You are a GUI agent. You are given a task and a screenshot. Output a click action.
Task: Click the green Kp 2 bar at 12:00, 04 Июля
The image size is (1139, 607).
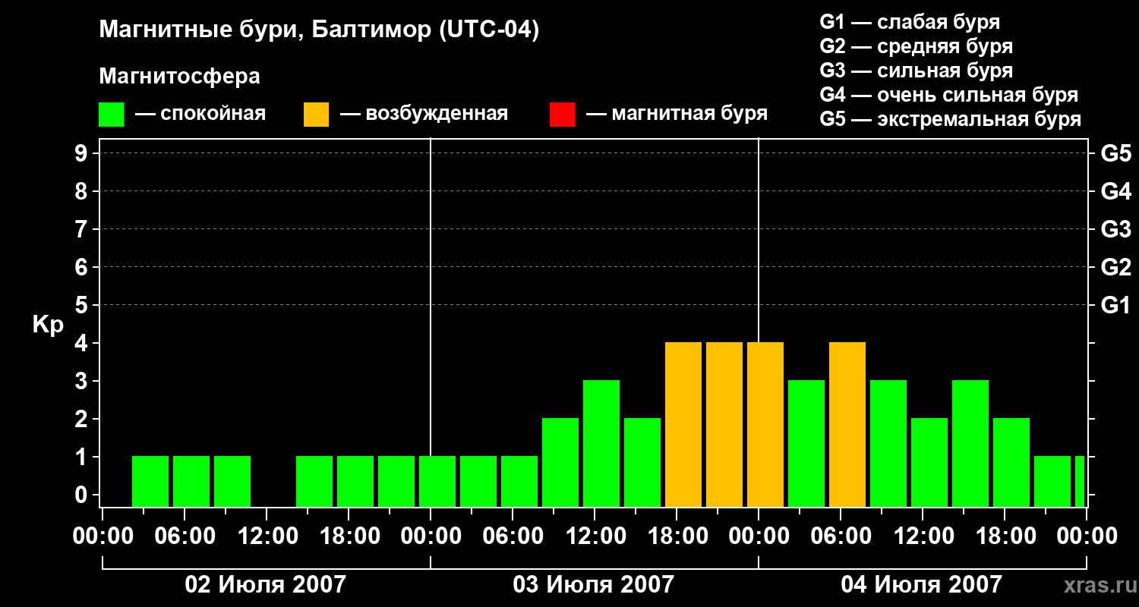coord(929,463)
